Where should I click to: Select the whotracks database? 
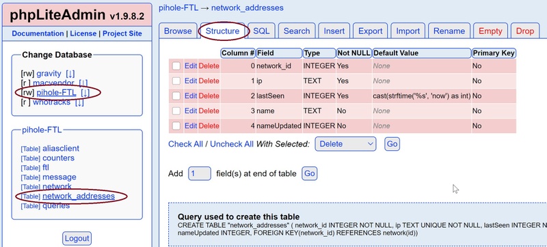[52, 102]
